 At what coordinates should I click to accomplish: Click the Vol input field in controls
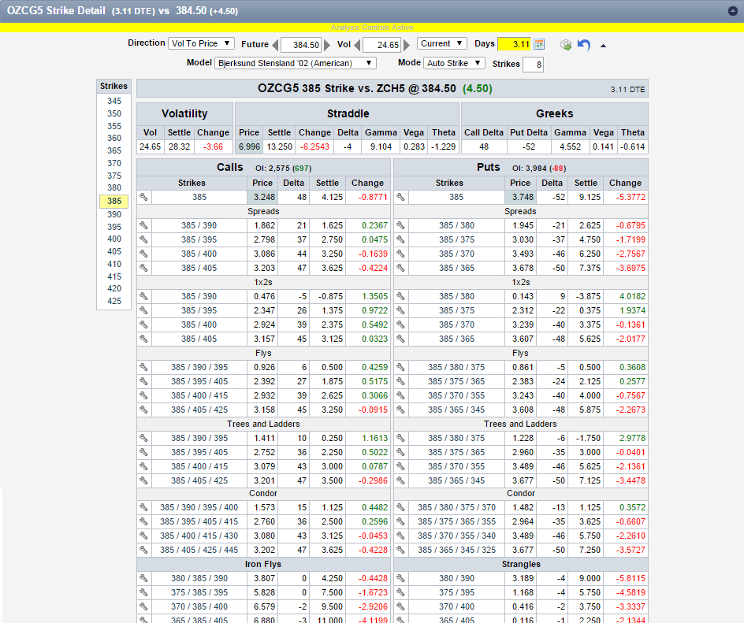coord(382,45)
